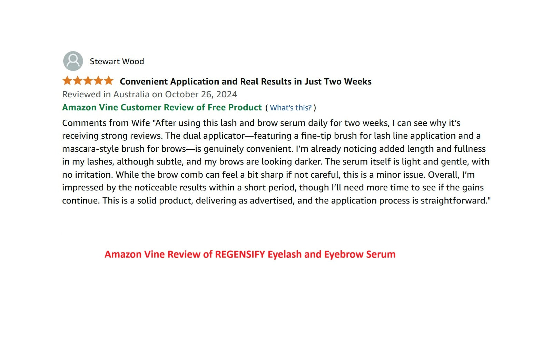Click the fifth orange rating star

109,81
